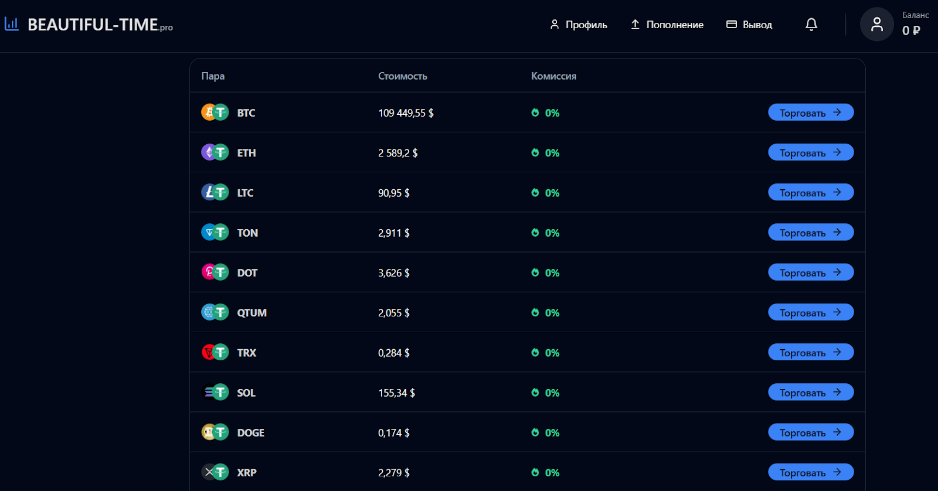Click the QTUM/USDT pair coin icon

215,312
